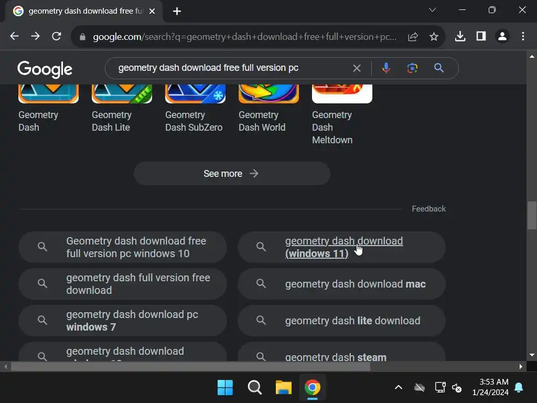Open Chrome three-dot menu

point(523,36)
